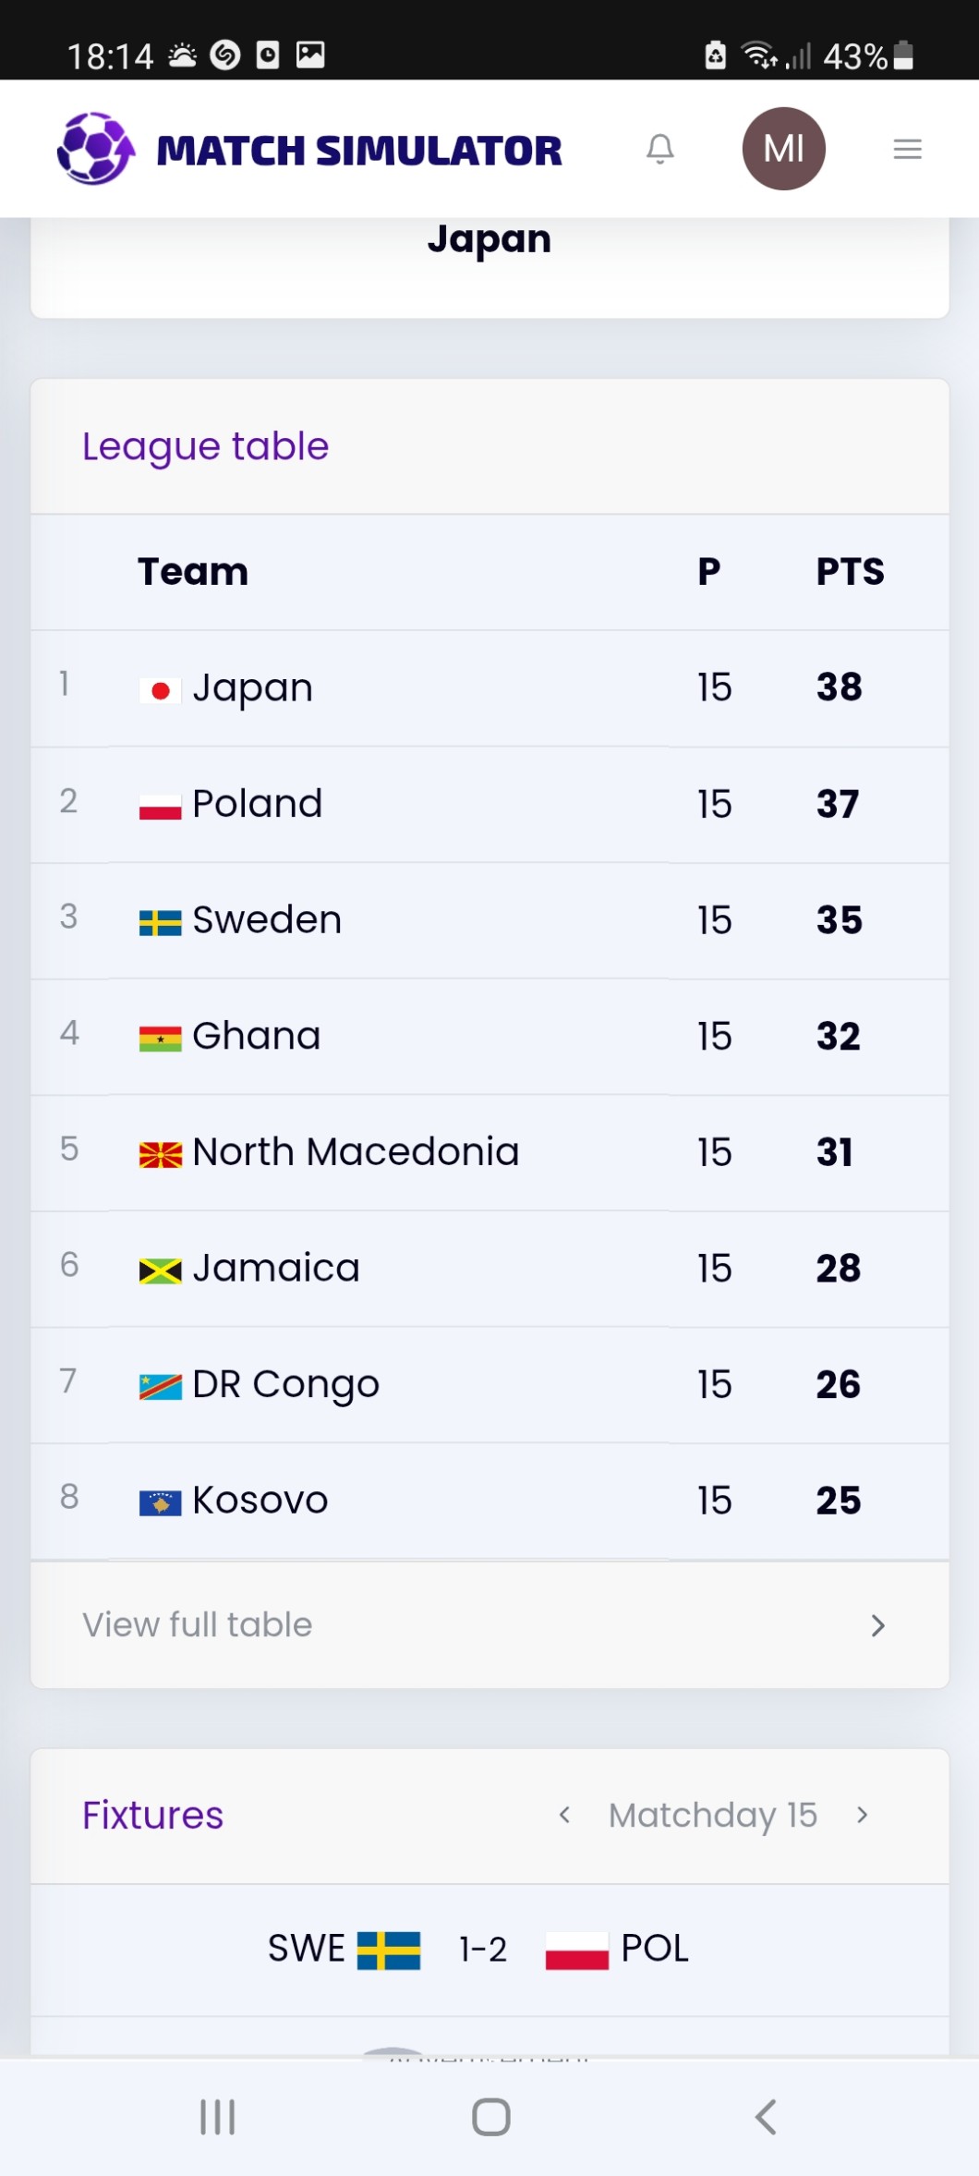Open the hamburger menu
Image resolution: width=979 pixels, height=2176 pixels.
coord(907,149)
